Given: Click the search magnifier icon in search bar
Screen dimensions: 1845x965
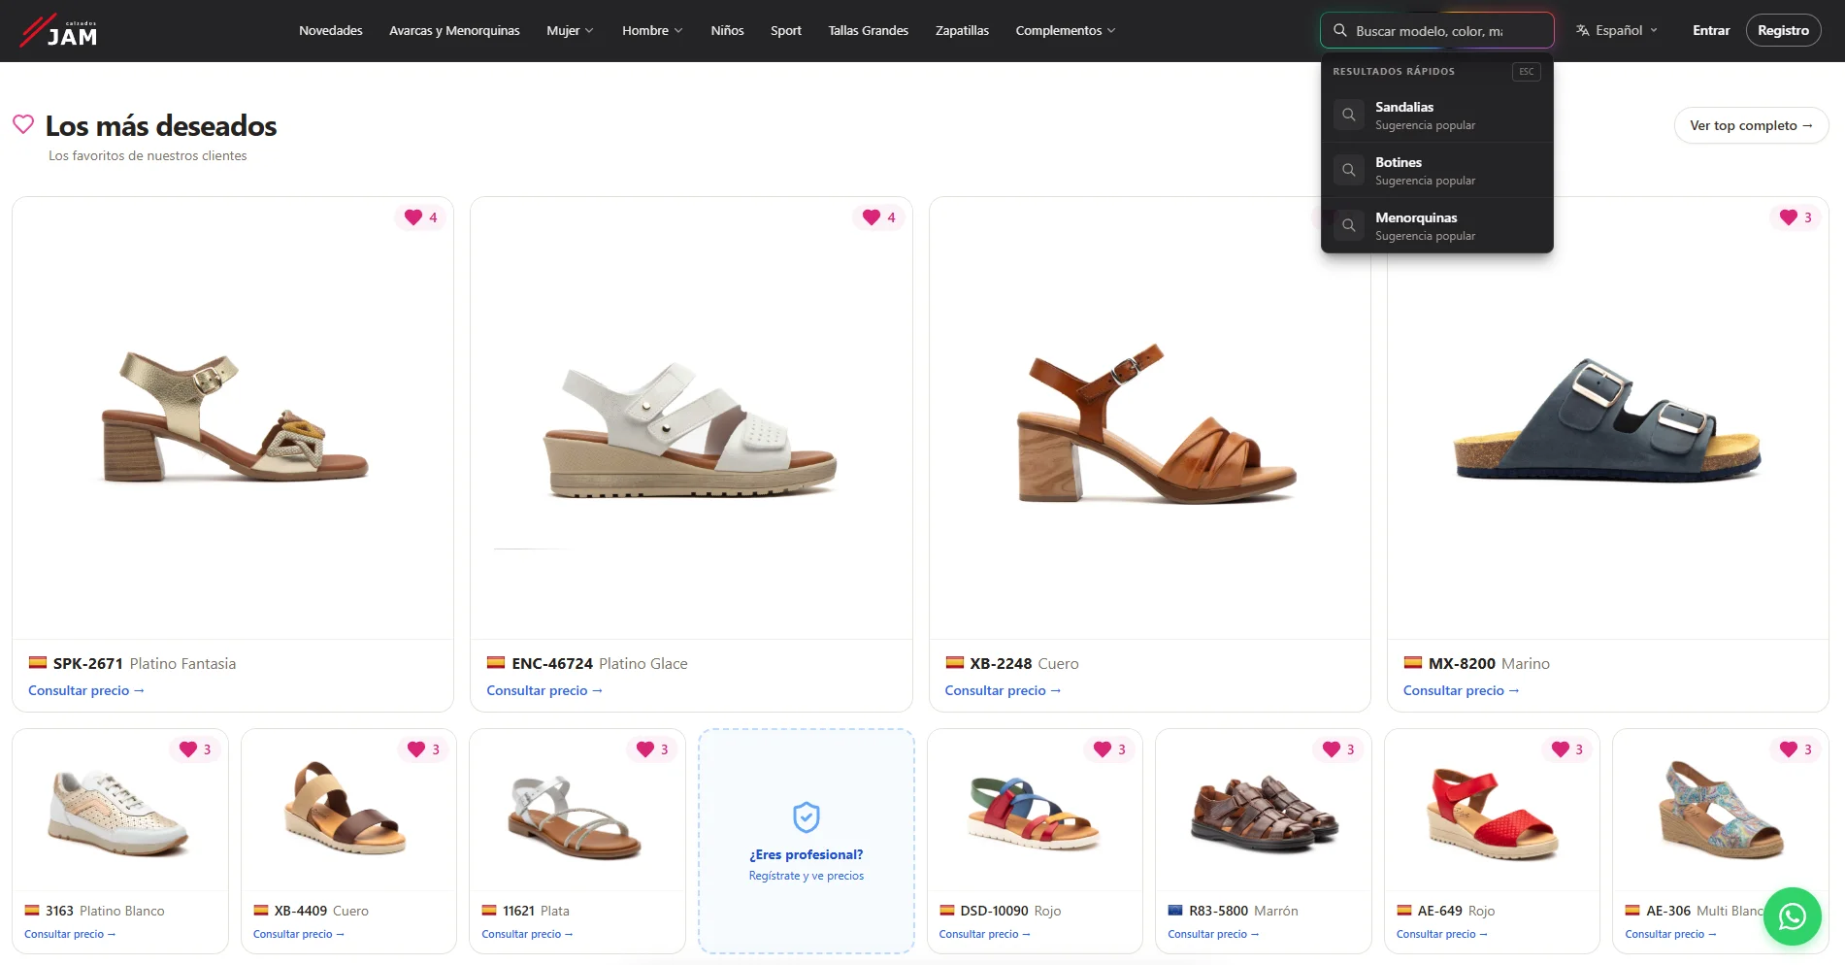Looking at the screenshot, I should tap(1339, 30).
